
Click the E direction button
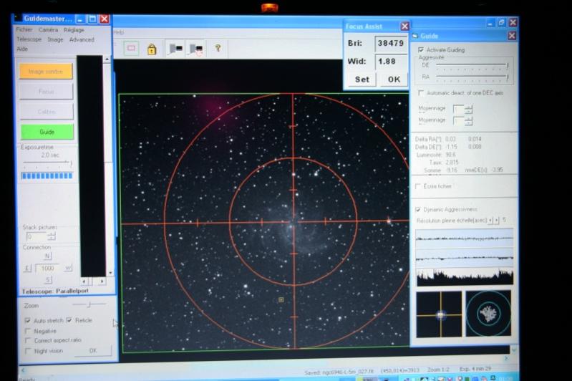pyautogui.click(x=27, y=269)
